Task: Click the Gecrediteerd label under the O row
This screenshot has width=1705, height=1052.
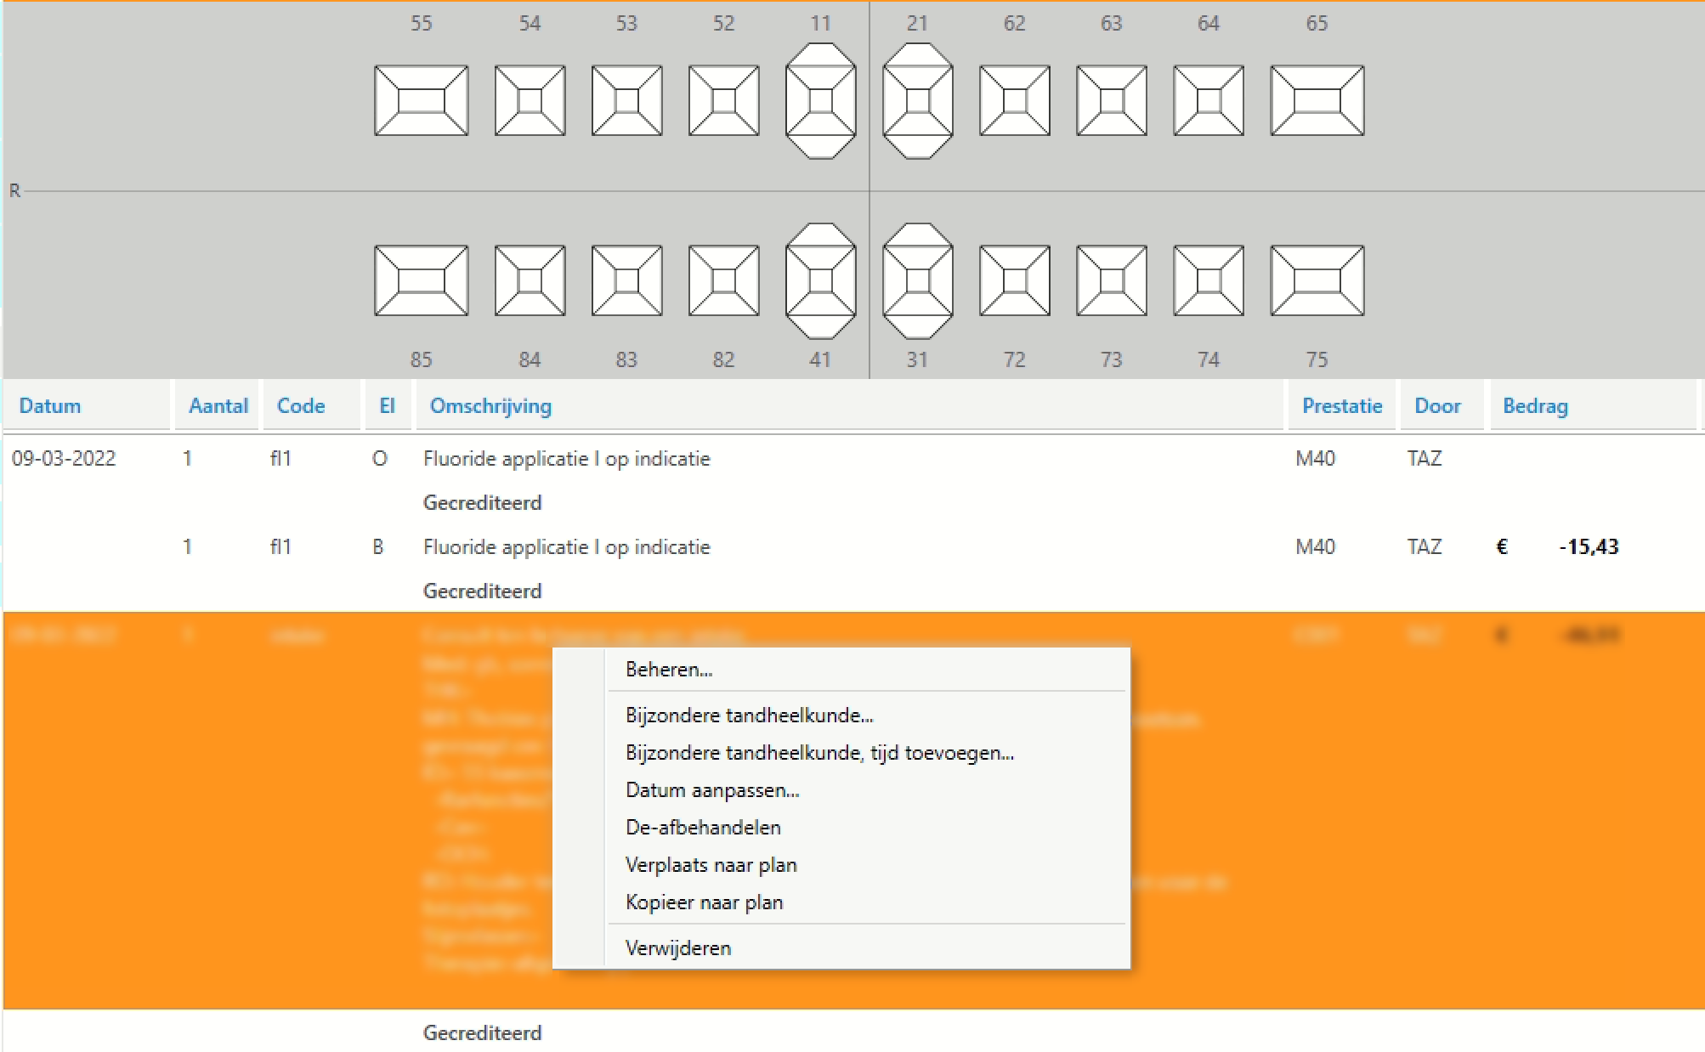Action: 482,503
